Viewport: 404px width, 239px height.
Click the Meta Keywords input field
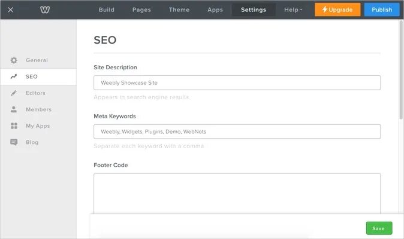tap(237, 131)
